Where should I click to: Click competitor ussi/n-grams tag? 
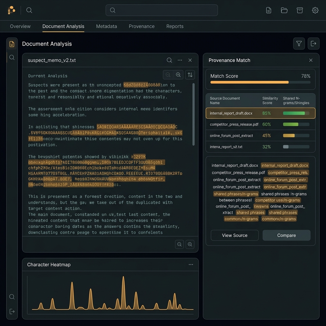pyautogui.click(x=278, y=200)
